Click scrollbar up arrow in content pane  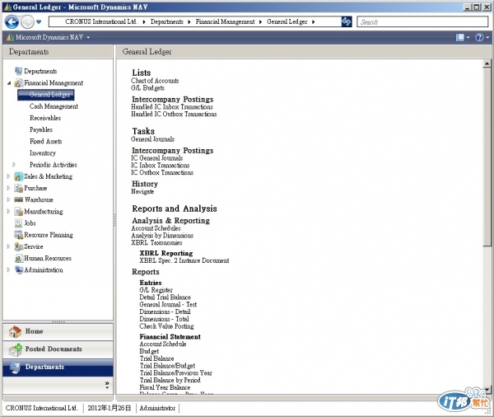coord(487,63)
